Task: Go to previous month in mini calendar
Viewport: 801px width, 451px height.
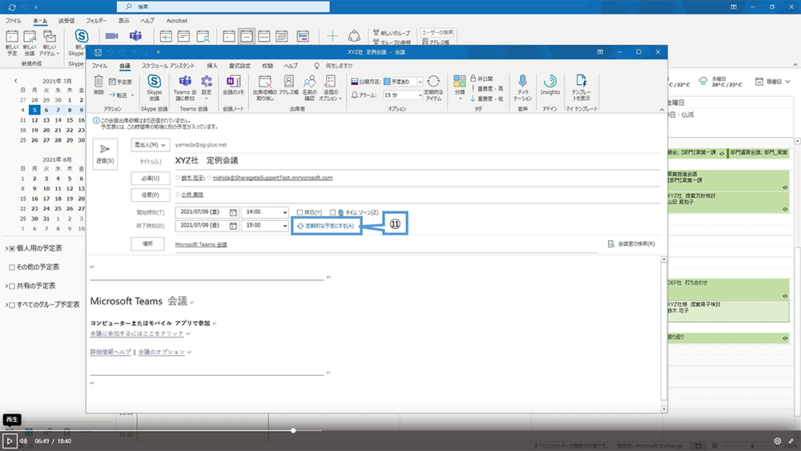Action: pos(16,81)
